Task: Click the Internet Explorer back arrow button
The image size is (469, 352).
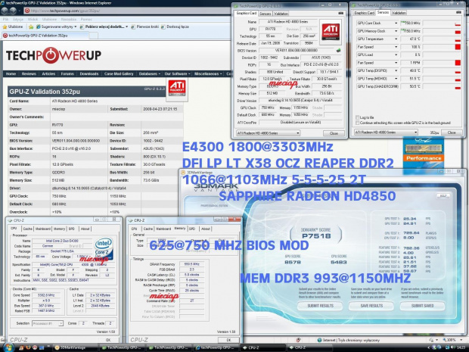Action: pos(5,11)
